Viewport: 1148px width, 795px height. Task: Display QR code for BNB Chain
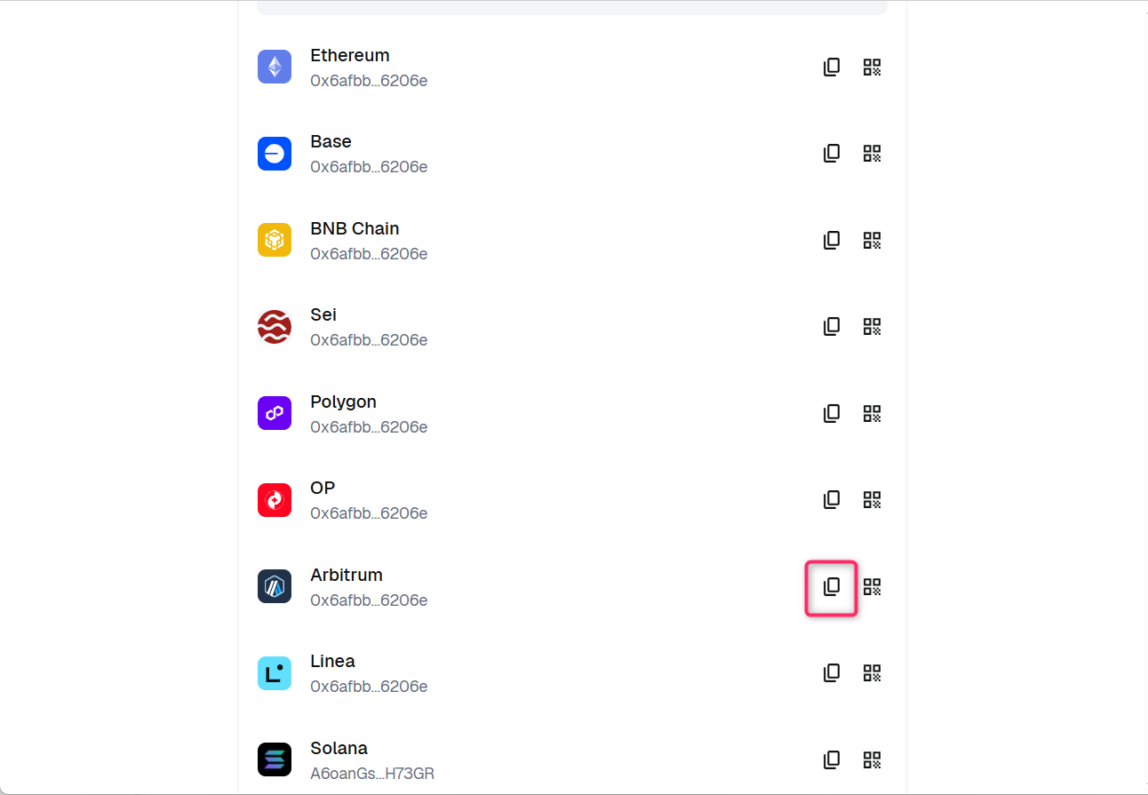(872, 240)
